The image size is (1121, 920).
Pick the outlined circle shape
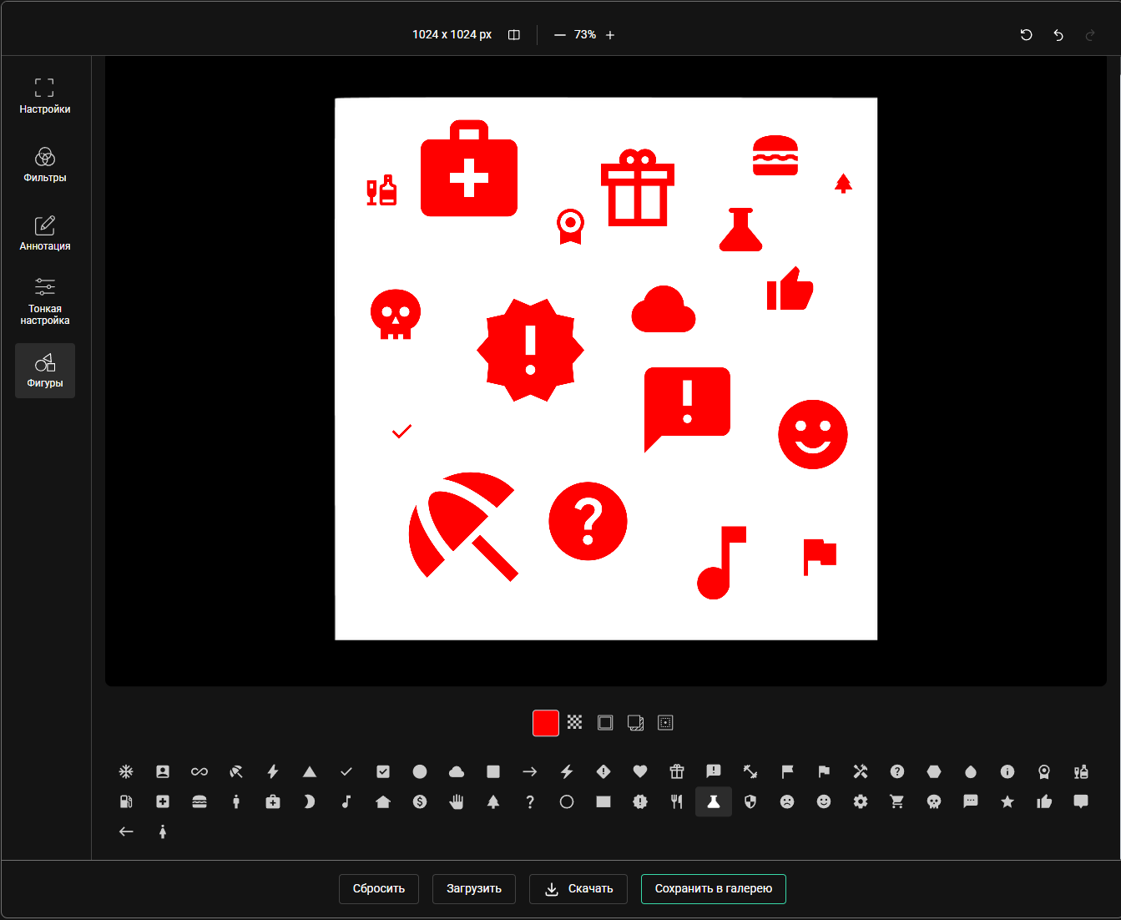pyautogui.click(x=567, y=801)
